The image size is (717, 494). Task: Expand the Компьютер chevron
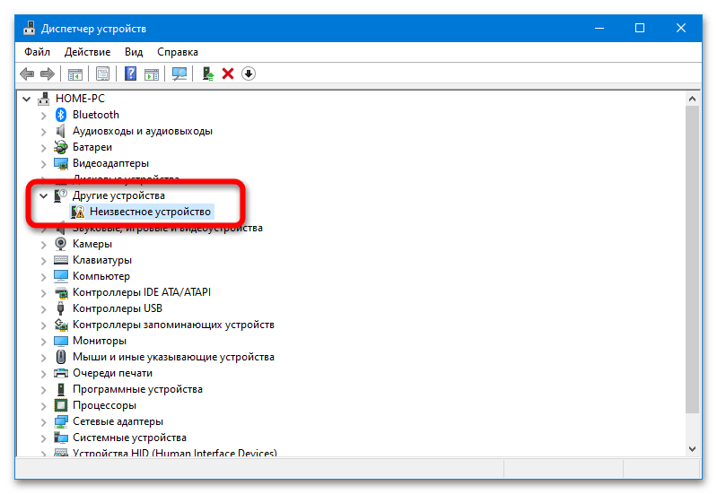[43, 277]
